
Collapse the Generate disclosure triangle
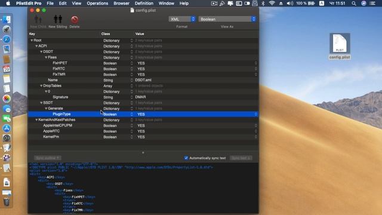coord(46,109)
